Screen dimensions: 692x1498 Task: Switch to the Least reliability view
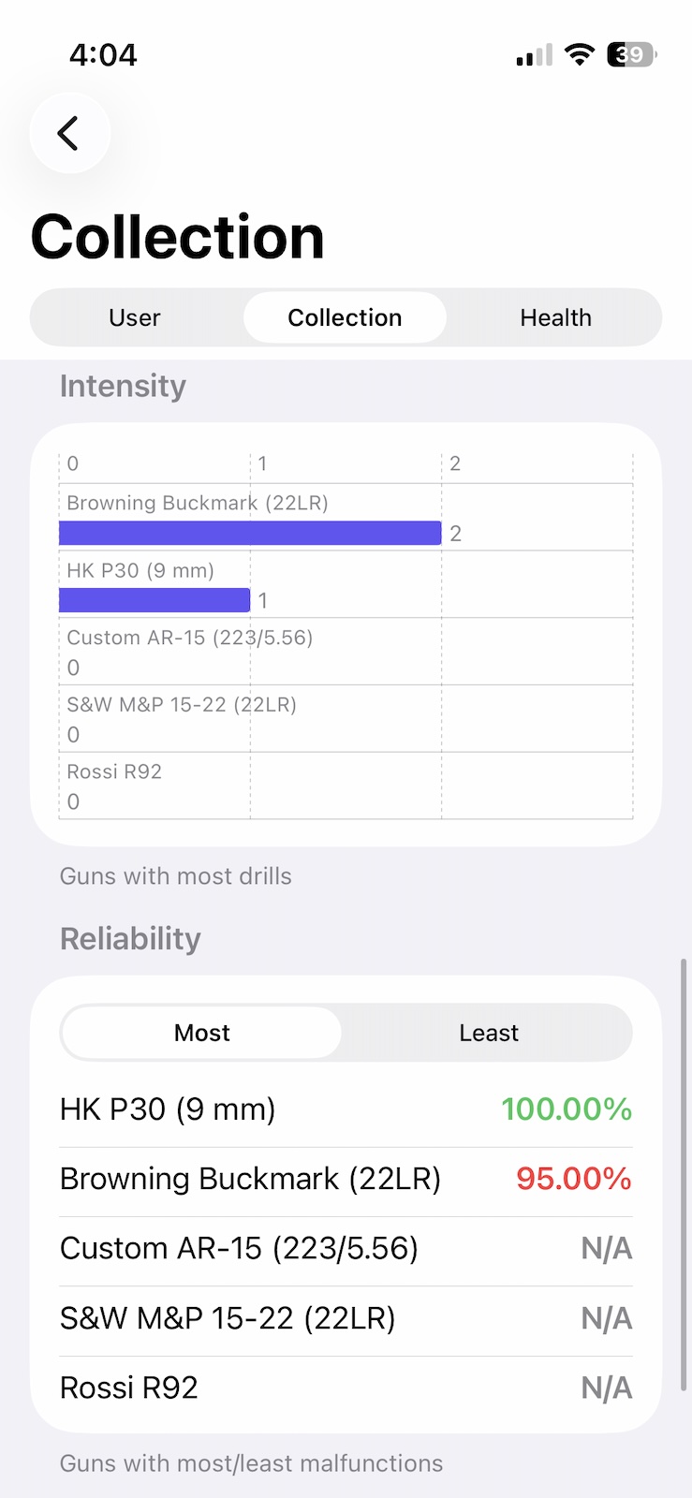488,1033
